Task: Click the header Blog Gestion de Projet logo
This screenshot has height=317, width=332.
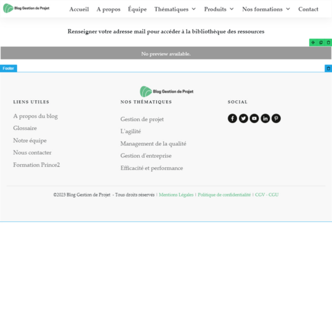Action: pos(27,8)
